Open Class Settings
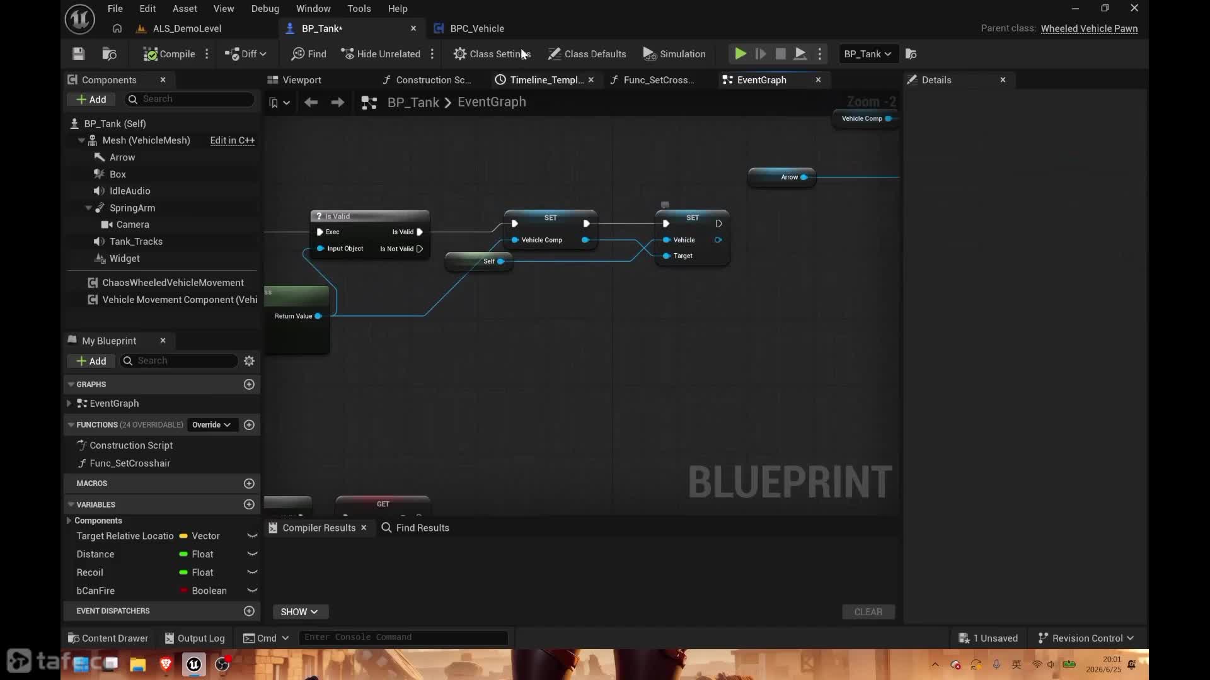Viewport: 1210px width, 680px height. [x=492, y=54]
